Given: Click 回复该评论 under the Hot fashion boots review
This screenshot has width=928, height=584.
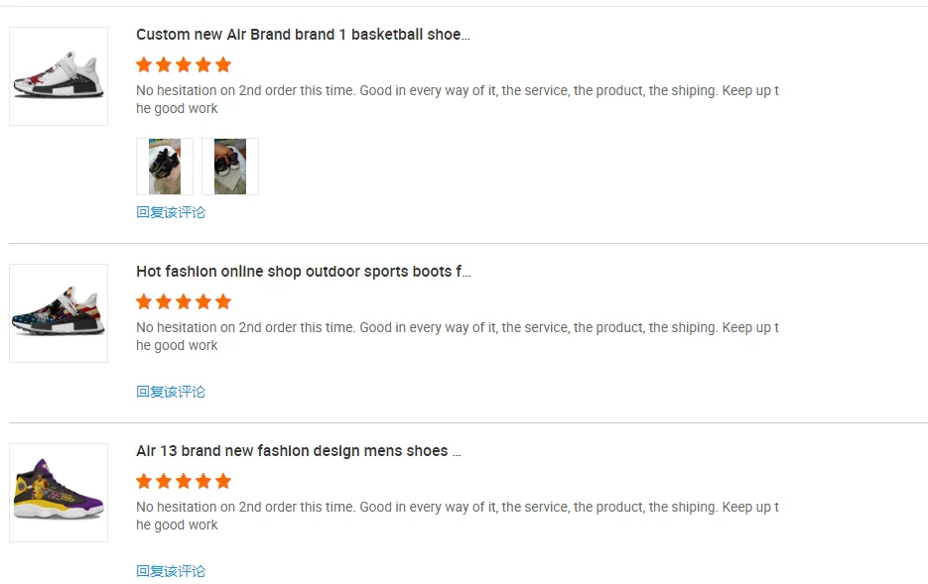Looking at the screenshot, I should [x=171, y=392].
